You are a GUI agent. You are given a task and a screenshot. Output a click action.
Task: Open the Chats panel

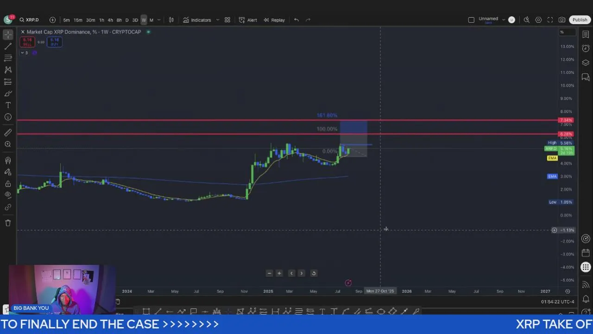pyautogui.click(x=586, y=77)
